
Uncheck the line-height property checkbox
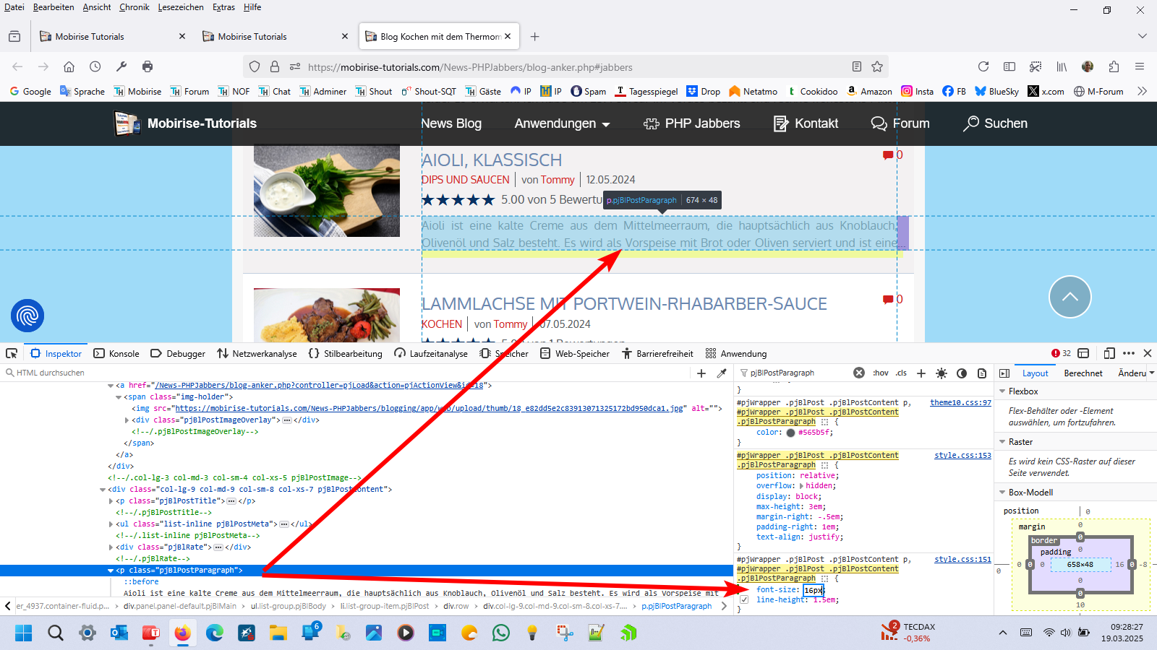click(744, 600)
